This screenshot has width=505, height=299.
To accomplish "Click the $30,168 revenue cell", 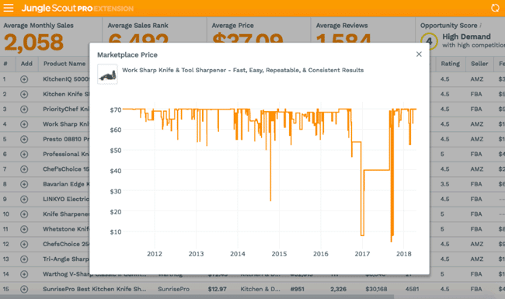I will (376, 289).
